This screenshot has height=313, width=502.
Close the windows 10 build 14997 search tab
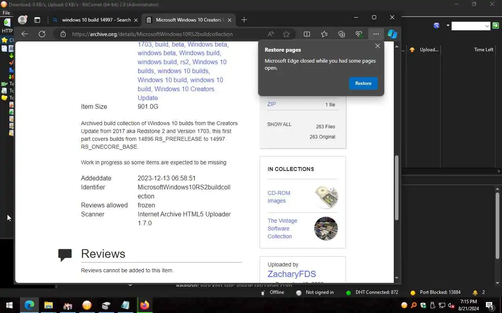pos(136,20)
